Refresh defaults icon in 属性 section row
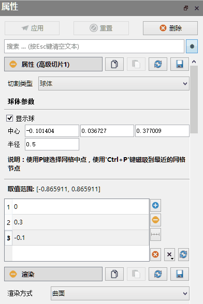The image size is (203, 304). [158, 64]
